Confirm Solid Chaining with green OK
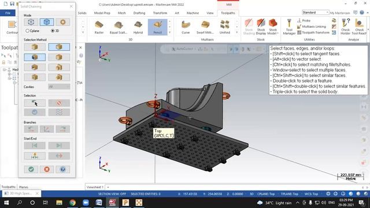Image resolution: width=370 pixels, height=208 pixels. (31, 169)
